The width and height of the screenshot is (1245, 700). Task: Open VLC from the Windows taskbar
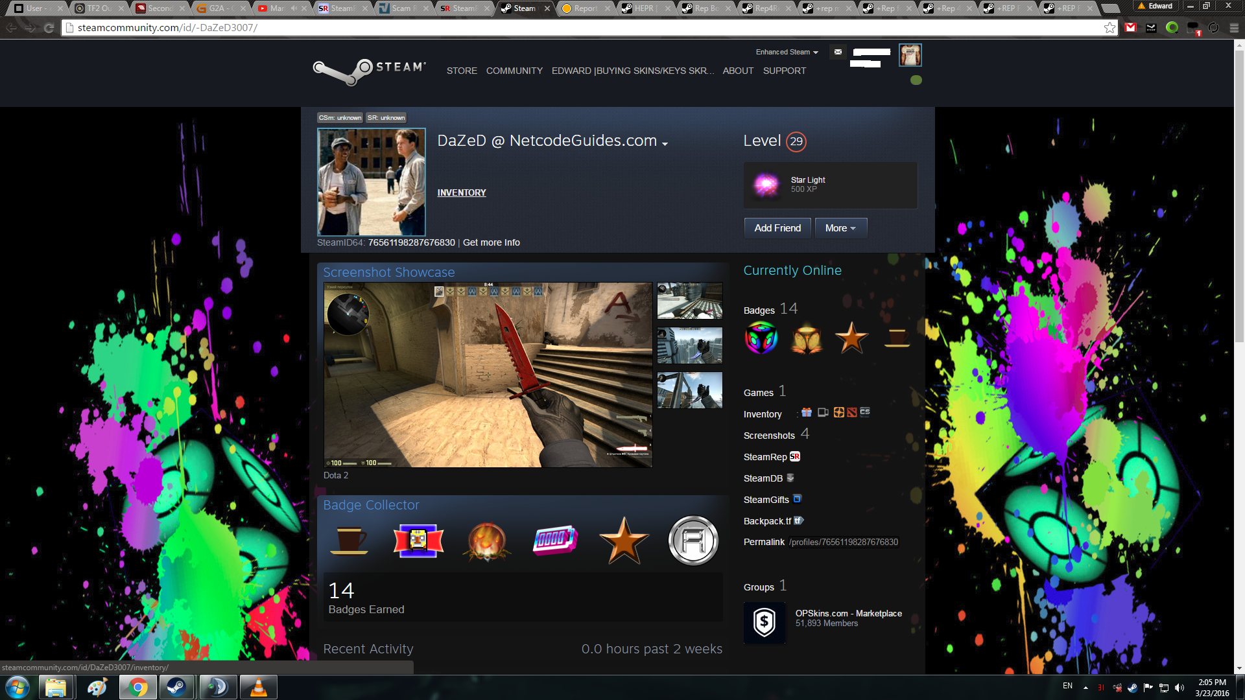pos(258,687)
